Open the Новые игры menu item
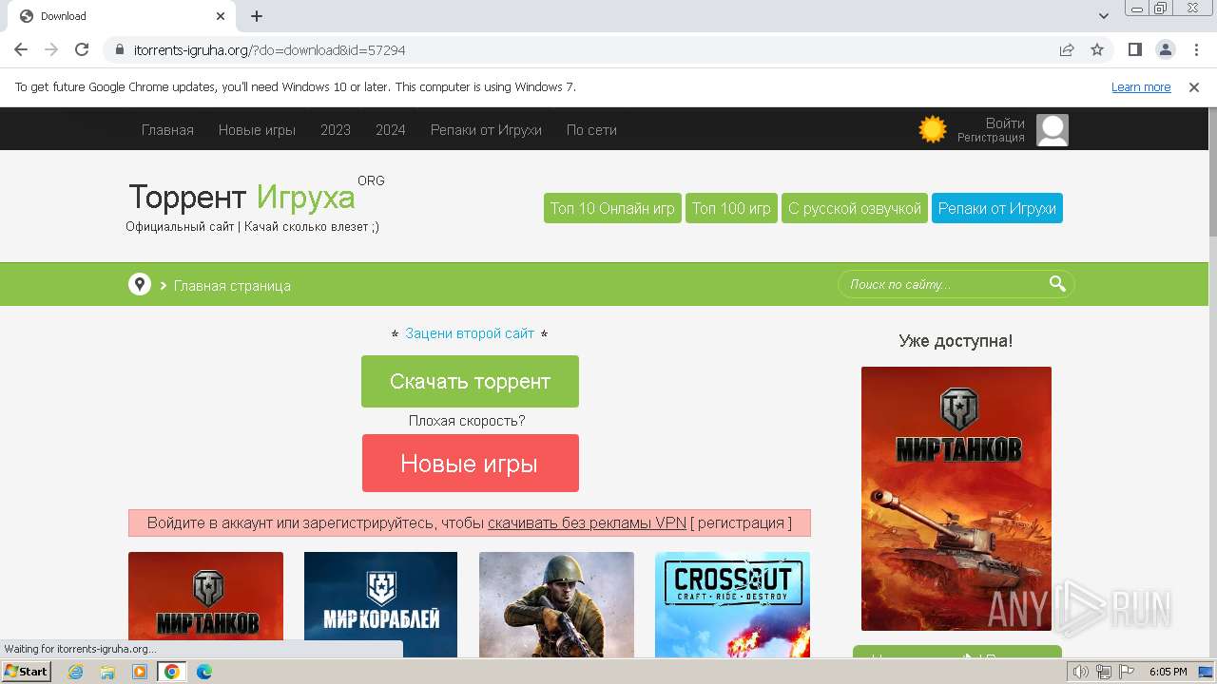1217x684 pixels. [x=257, y=130]
